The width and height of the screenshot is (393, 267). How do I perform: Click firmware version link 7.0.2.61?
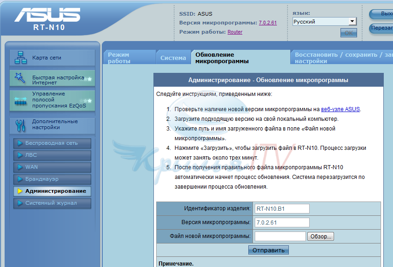click(268, 23)
